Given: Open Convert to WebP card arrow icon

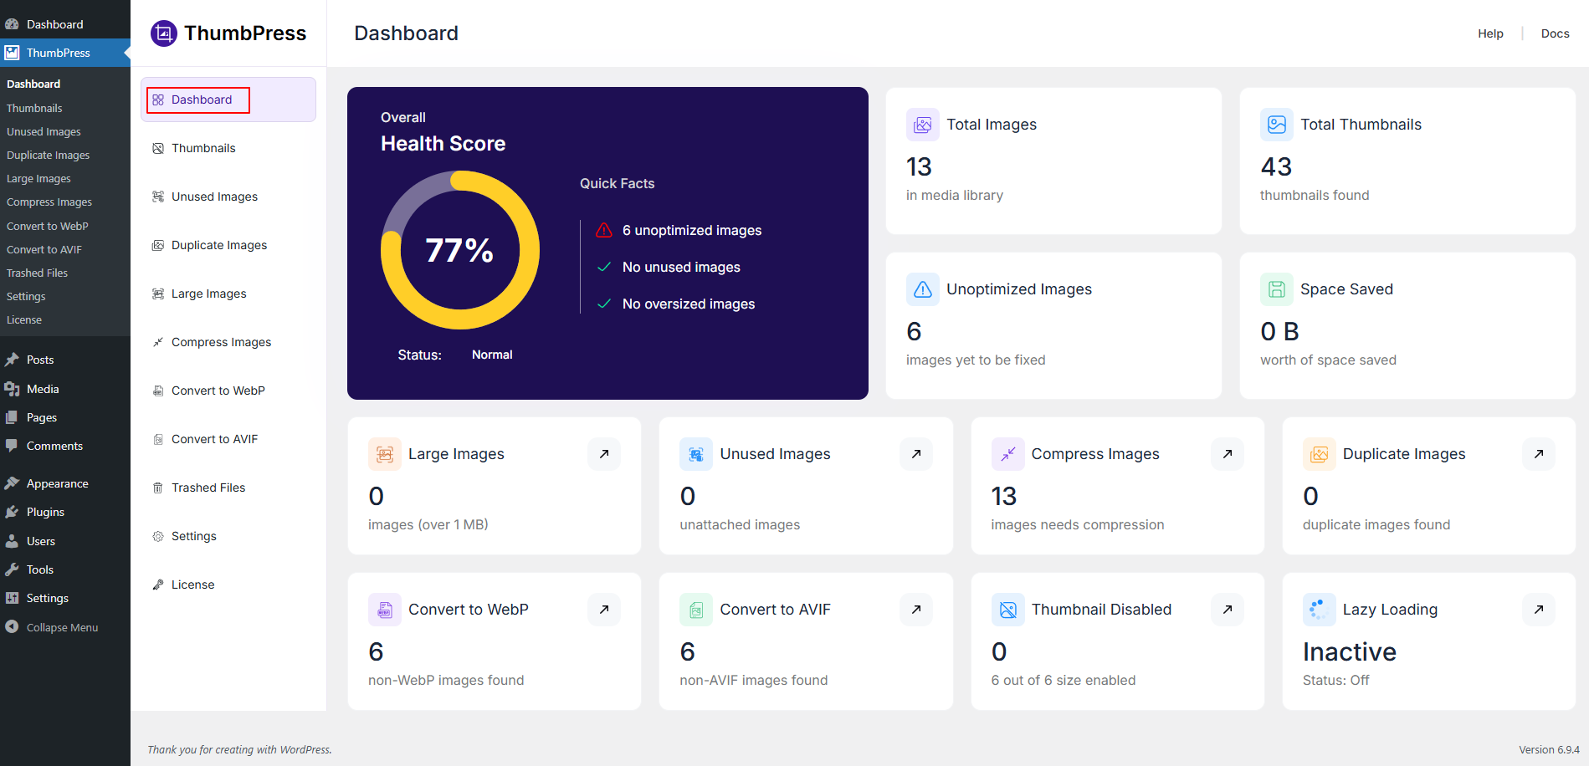Looking at the screenshot, I should coord(604,610).
